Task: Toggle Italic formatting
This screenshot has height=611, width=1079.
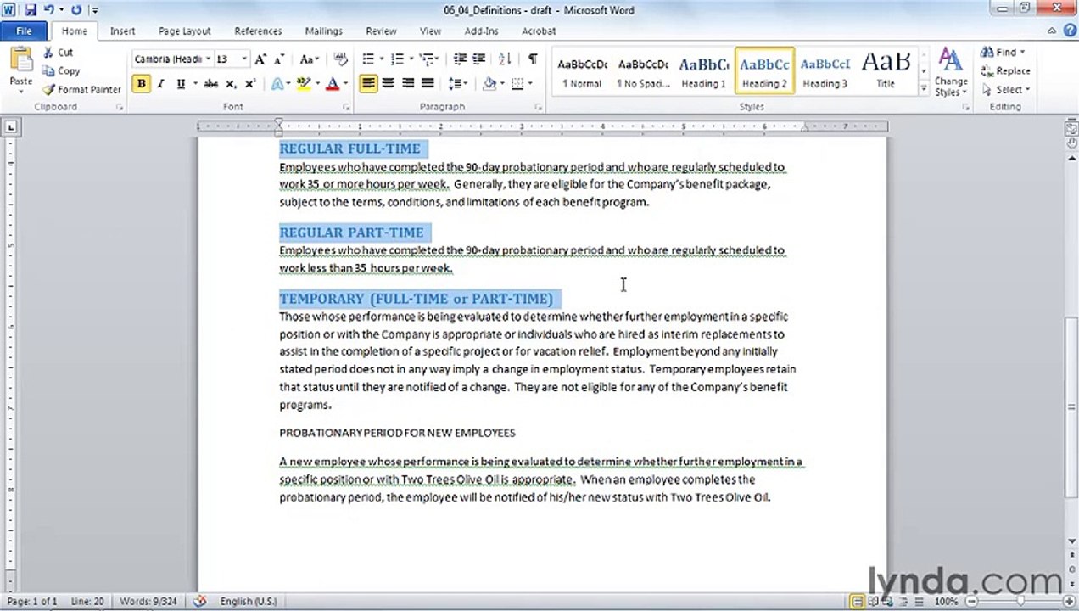Action: pyautogui.click(x=160, y=84)
